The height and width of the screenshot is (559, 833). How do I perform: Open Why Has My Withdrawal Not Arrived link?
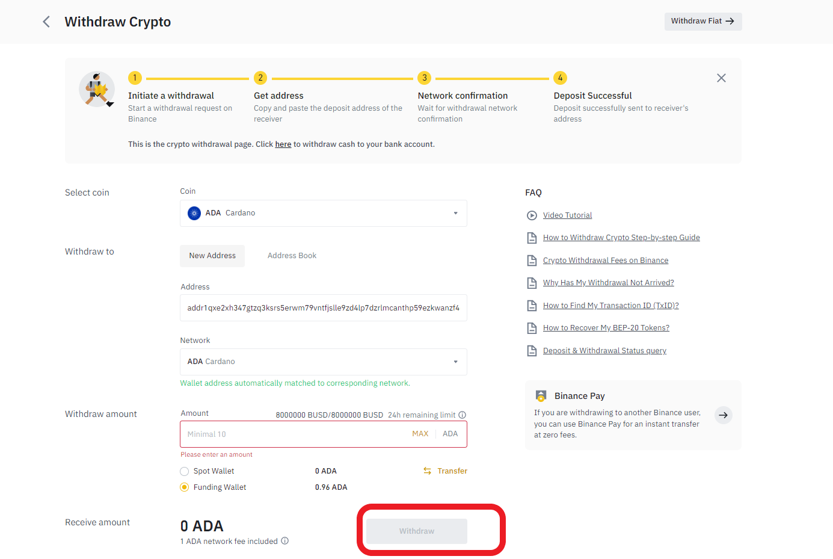pyautogui.click(x=609, y=283)
